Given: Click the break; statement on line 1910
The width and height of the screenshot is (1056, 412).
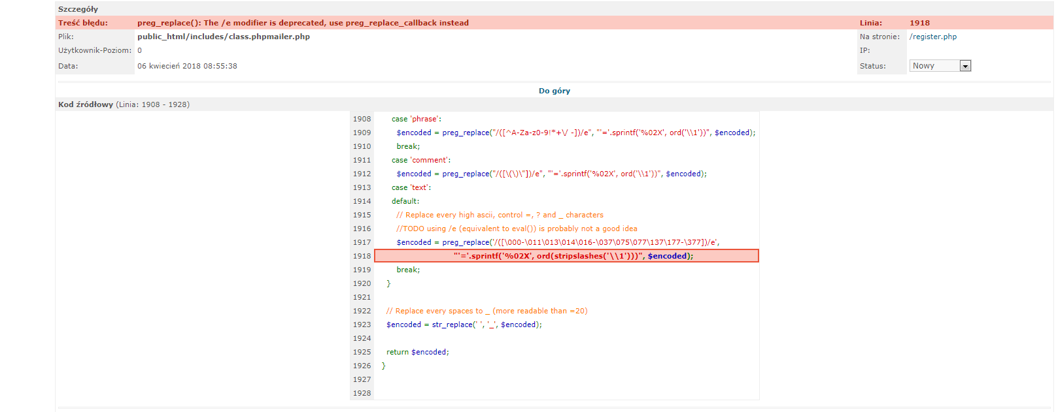Looking at the screenshot, I should (408, 146).
